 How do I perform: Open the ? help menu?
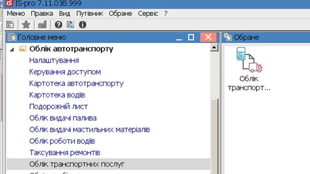(166, 13)
